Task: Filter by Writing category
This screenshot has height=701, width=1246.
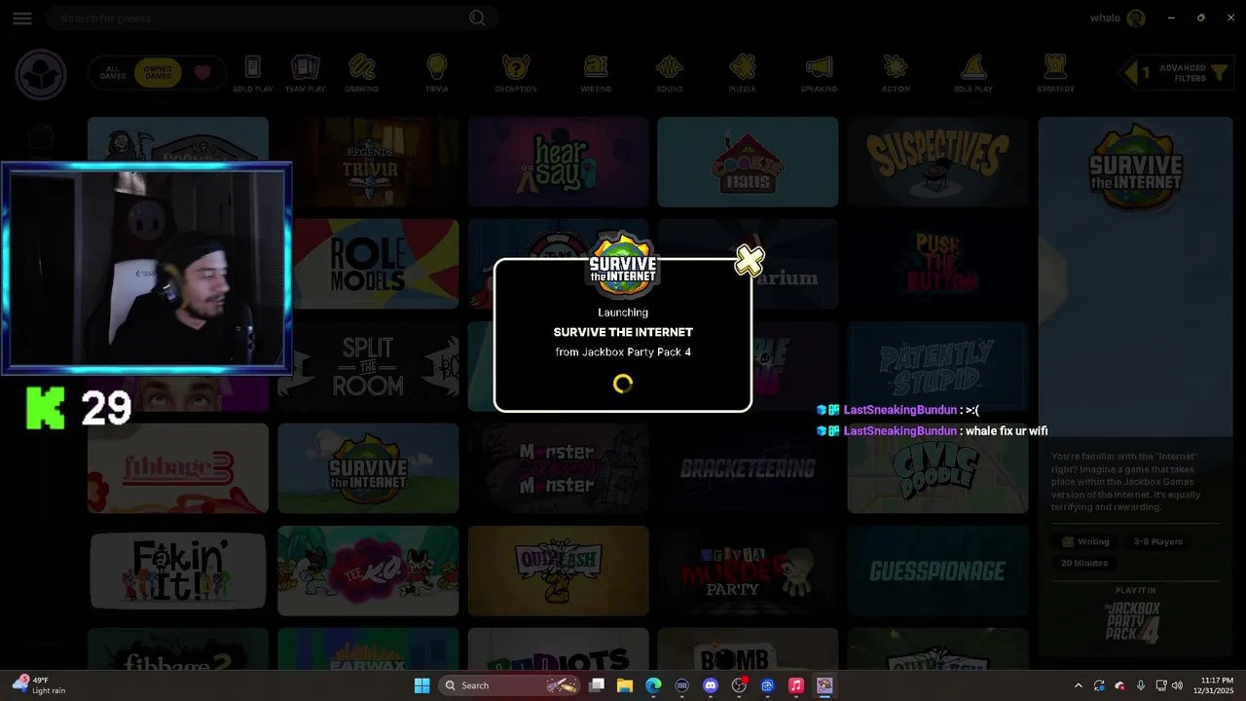Action: click(x=596, y=74)
